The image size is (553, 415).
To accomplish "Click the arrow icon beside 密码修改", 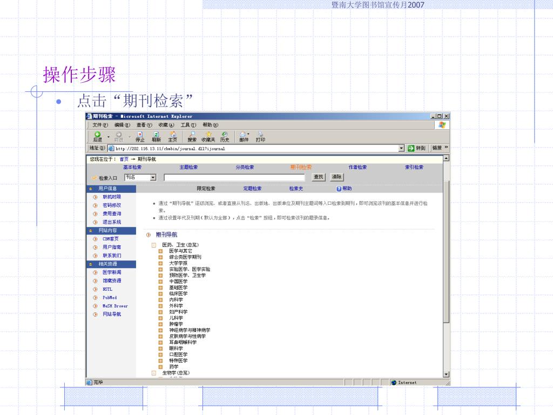I will point(95,205).
